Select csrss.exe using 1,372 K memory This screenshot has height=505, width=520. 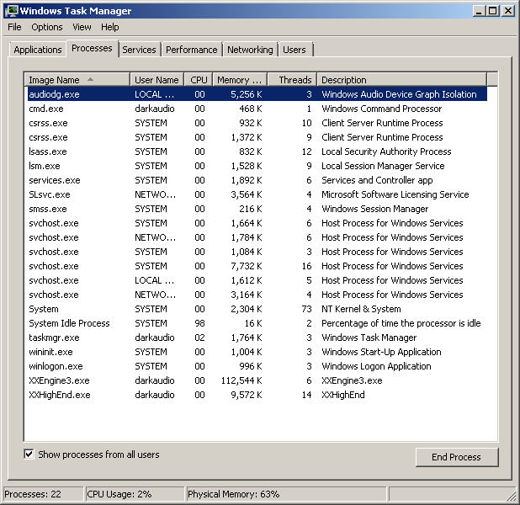(x=256, y=137)
